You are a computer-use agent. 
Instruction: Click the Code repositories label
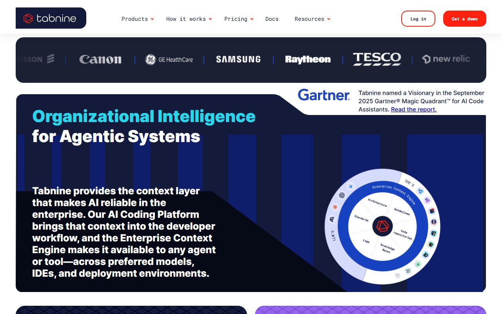click(x=403, y=235)
